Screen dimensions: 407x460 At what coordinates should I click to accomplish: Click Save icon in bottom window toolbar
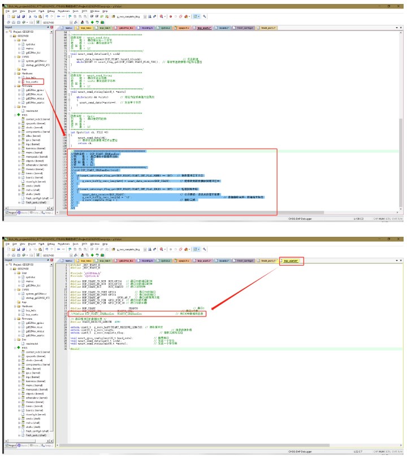coord(18,249)
